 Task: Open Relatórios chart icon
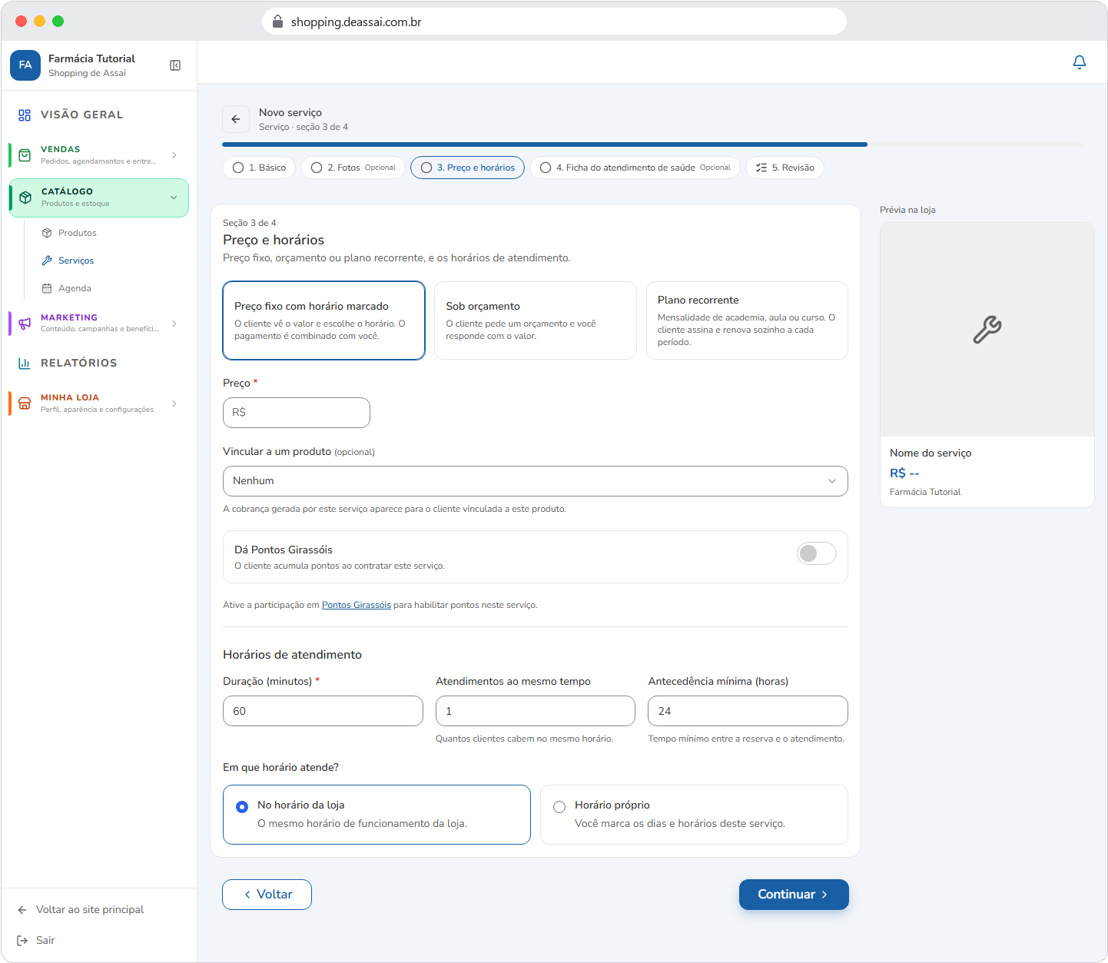25,363
